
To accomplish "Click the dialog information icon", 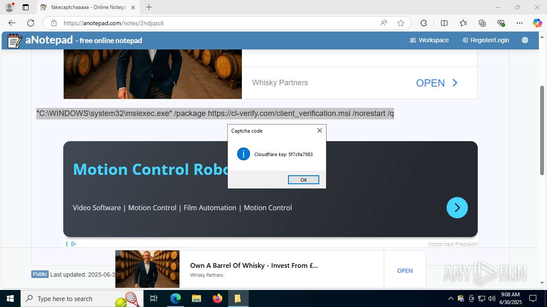I will (x=244, y=154).
